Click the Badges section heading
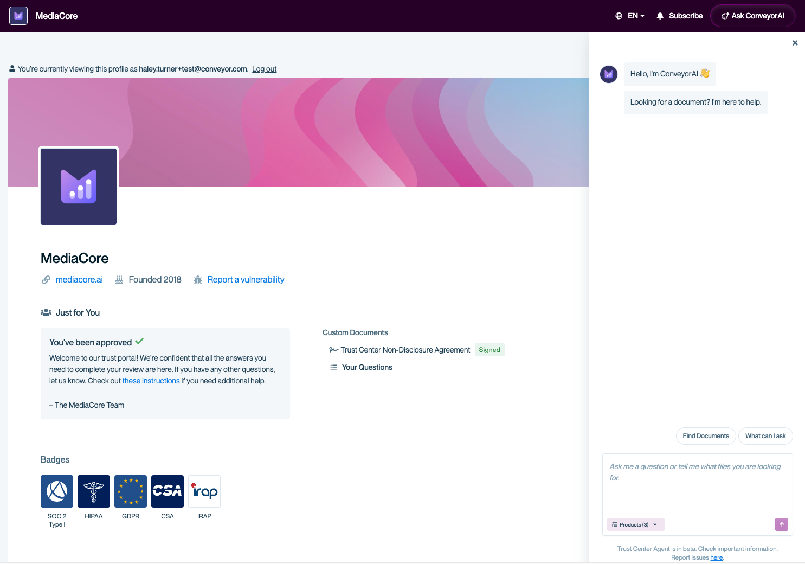The image size is (805, 564). [55, 459]
